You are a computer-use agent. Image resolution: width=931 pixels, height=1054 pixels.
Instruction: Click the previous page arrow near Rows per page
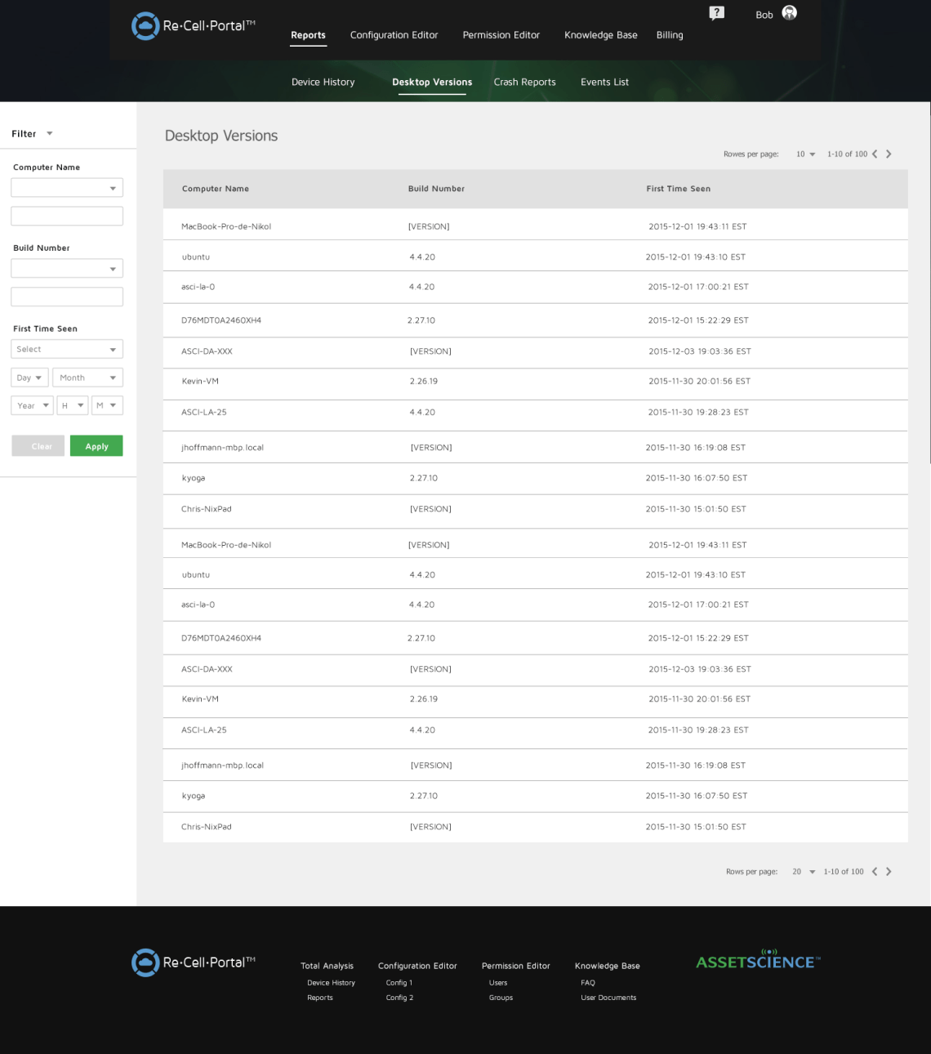tap(875, 154)
